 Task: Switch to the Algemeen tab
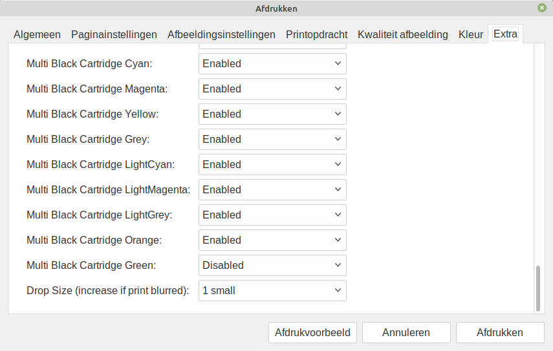click(38, 34)
